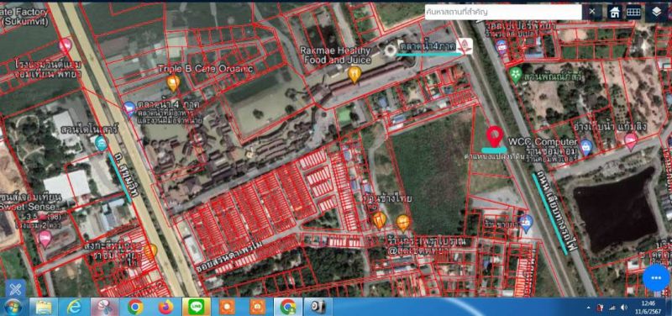The image size is (672, 316).
Task: Launch Firefox from the taskbar
Action: coord(166,307)
